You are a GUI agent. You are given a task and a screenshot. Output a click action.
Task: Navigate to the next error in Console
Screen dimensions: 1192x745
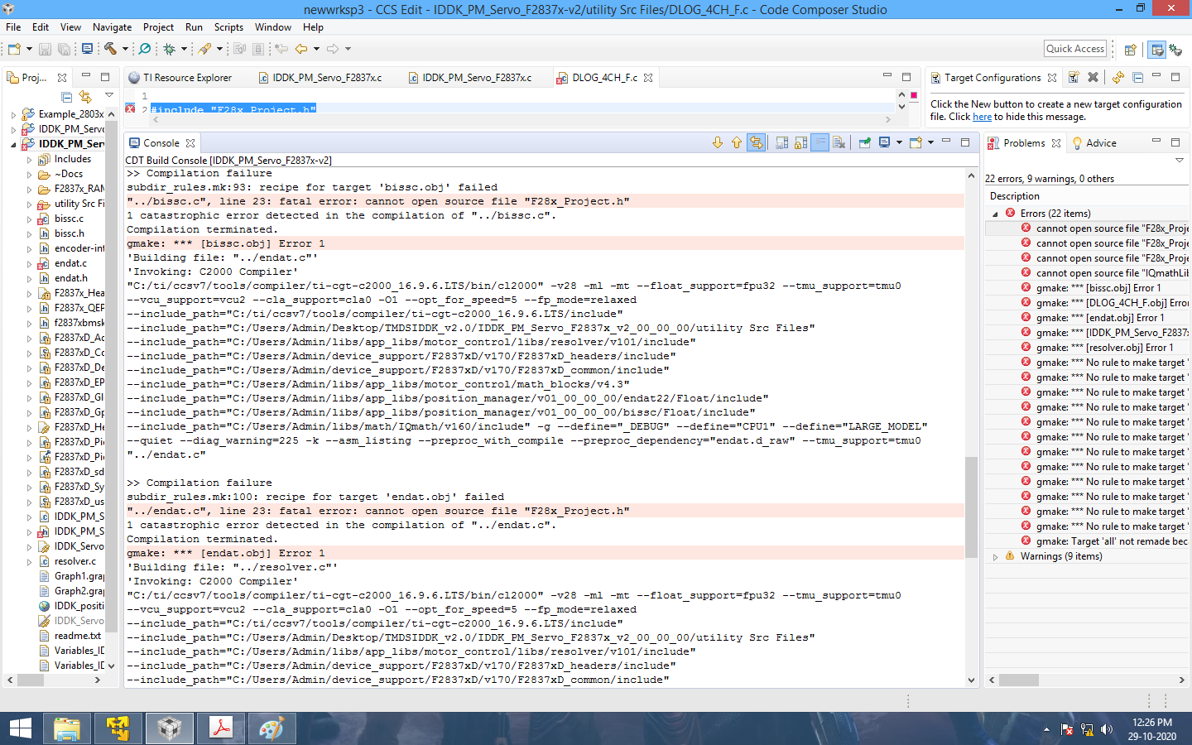point(717,142)
